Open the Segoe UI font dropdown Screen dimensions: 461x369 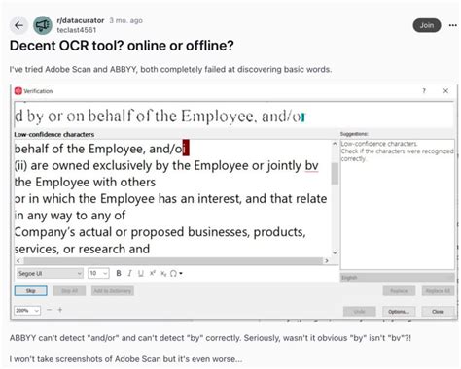coord(50,274)
